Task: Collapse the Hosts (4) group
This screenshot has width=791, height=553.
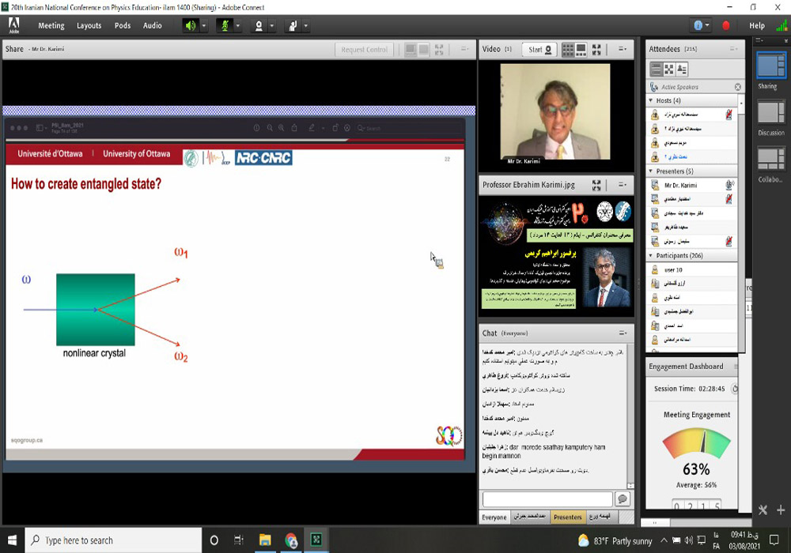Action: (x=651, y=100)
